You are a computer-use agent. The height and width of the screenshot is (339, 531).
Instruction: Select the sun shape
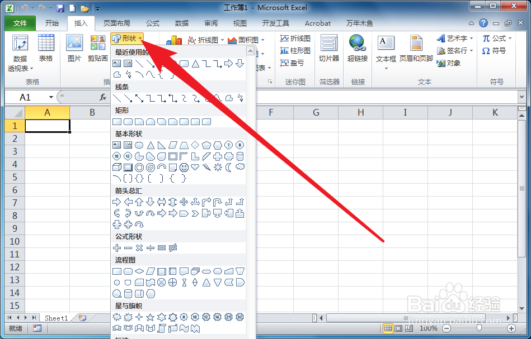coord(218,168)
